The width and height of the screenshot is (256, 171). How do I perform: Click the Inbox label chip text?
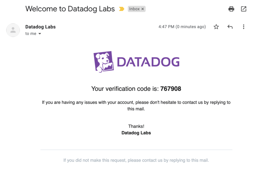pyautogui.click(x=134, y=9)
